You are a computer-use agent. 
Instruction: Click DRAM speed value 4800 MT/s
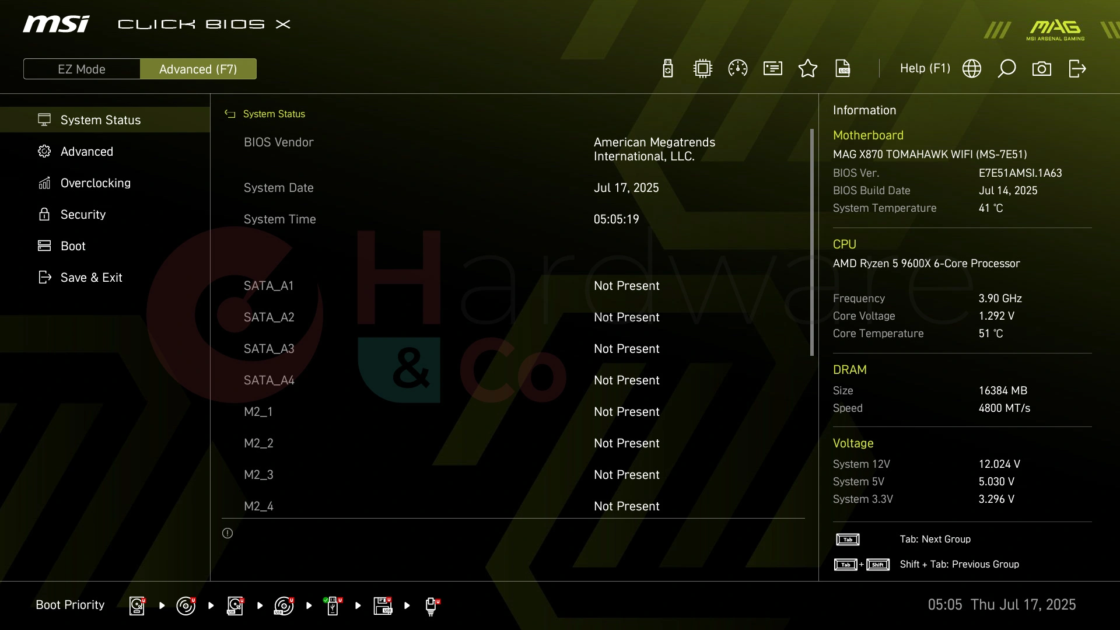click(x=1004, y=408)
